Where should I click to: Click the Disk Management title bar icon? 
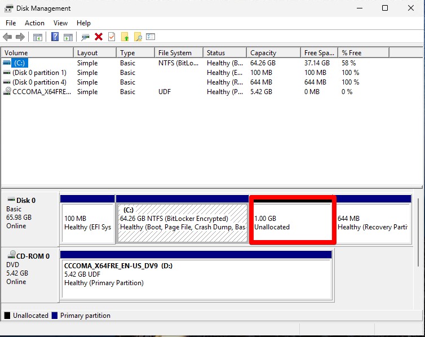8,8
